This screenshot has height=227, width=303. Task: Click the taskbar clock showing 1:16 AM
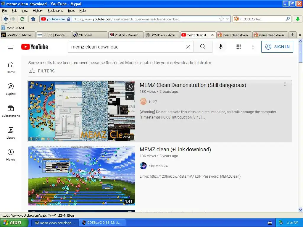(x=292, y=223)
